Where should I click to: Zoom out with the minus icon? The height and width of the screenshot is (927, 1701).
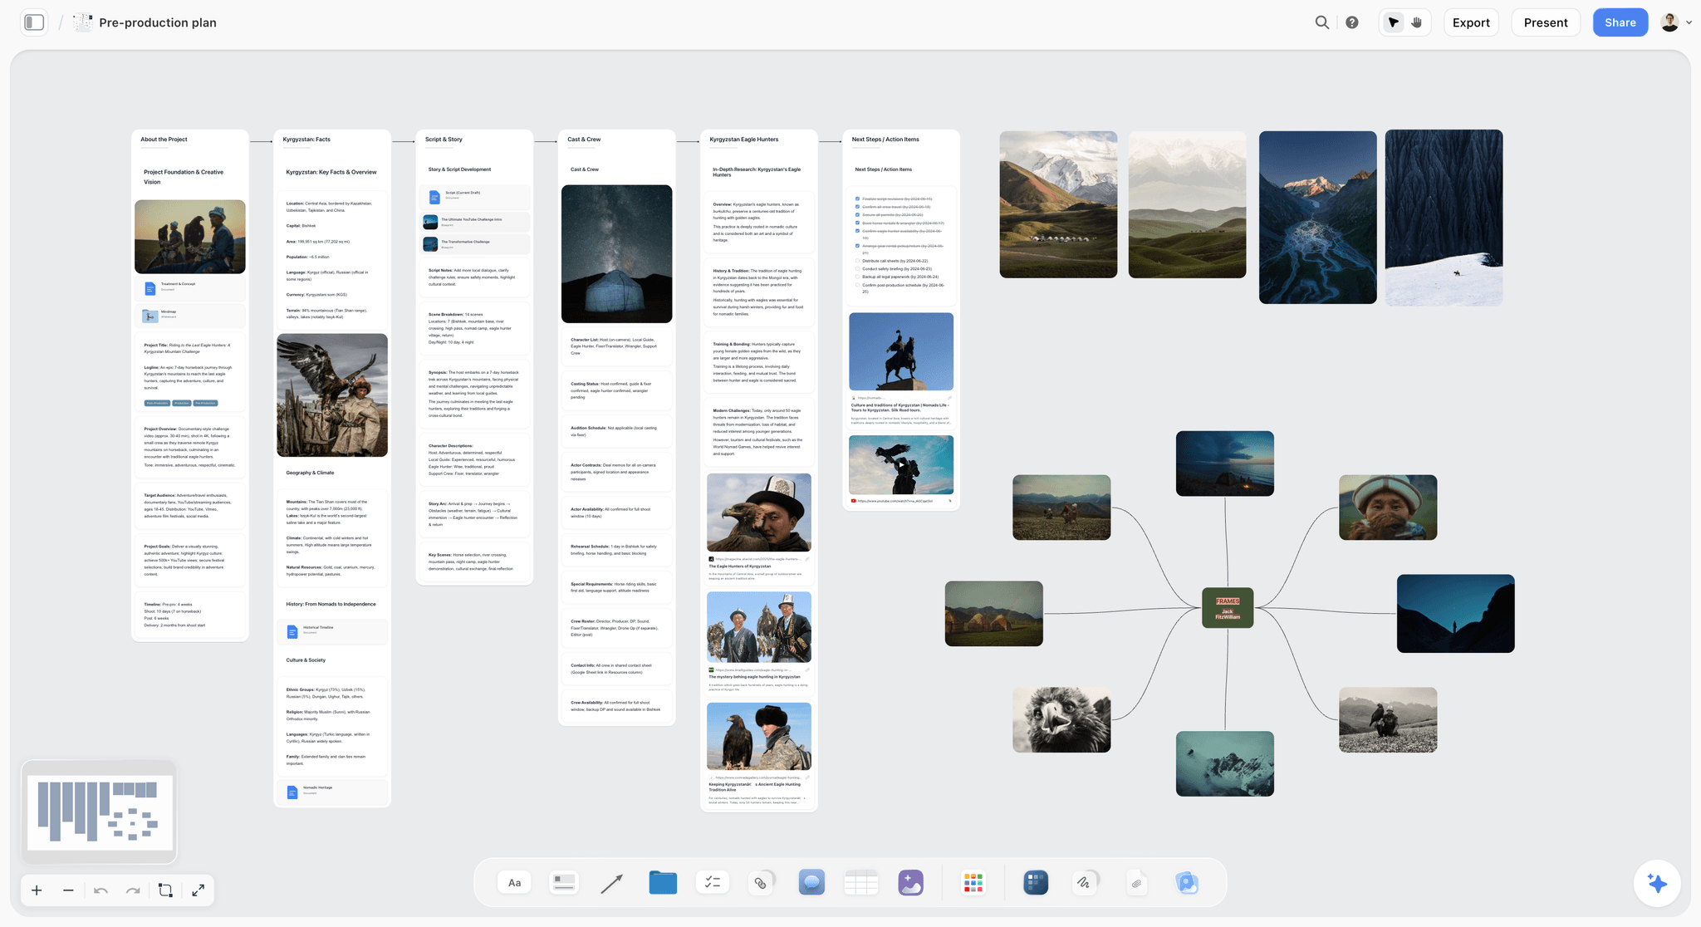coord(68,890)
